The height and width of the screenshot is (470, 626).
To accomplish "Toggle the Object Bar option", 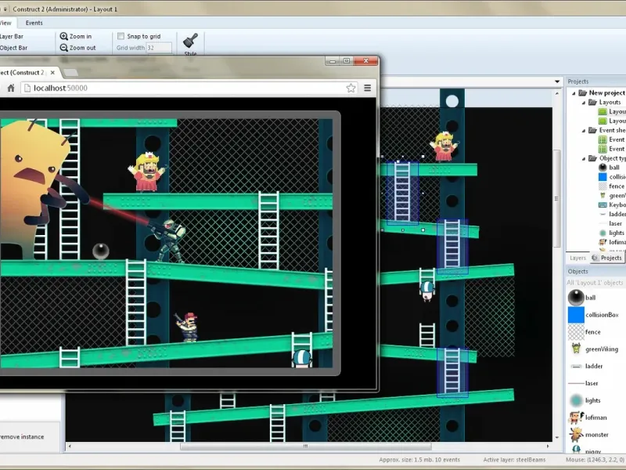I will (13, 48).
